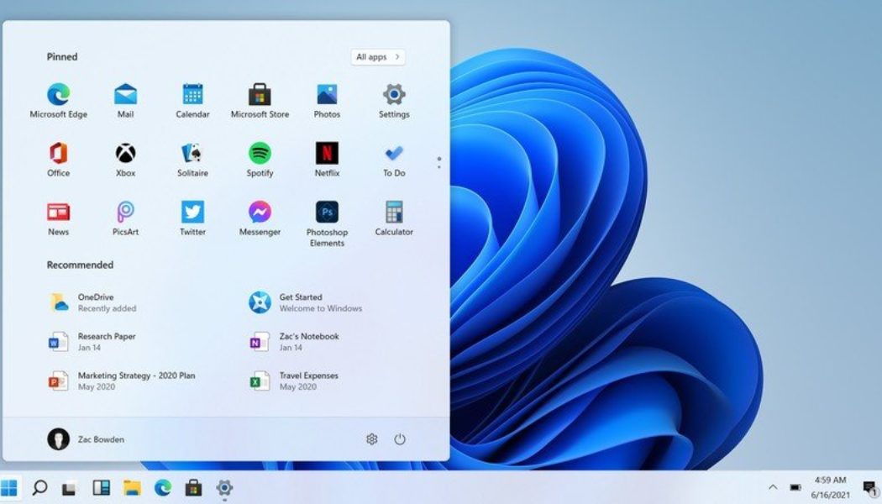Start Solitaire from the Start menu
Viewport: 882px width, 504px height.
(x=192, y=160)
